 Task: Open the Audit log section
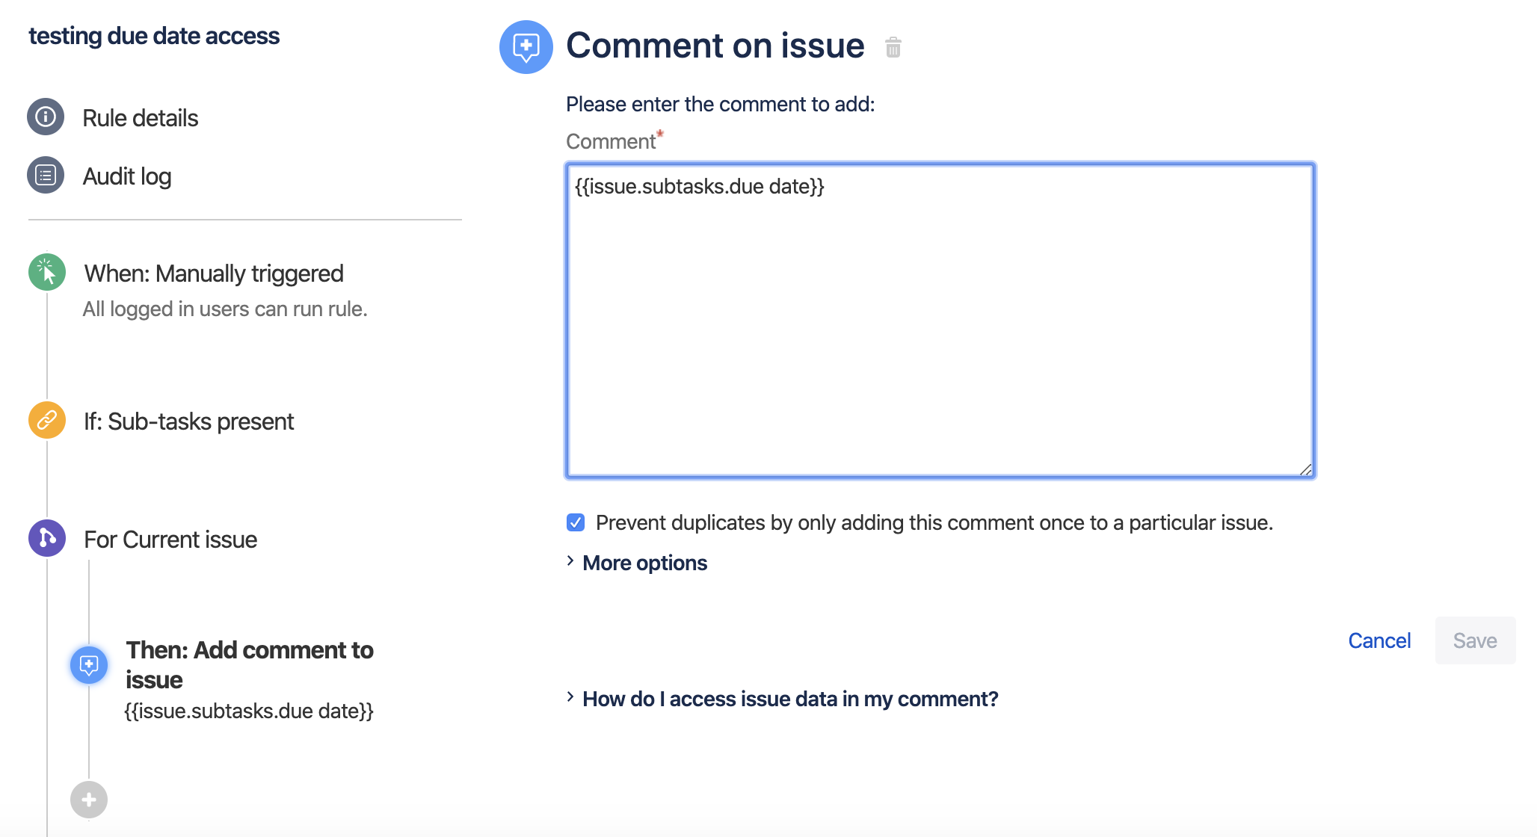pyautogui.click(x=126, y=176)
